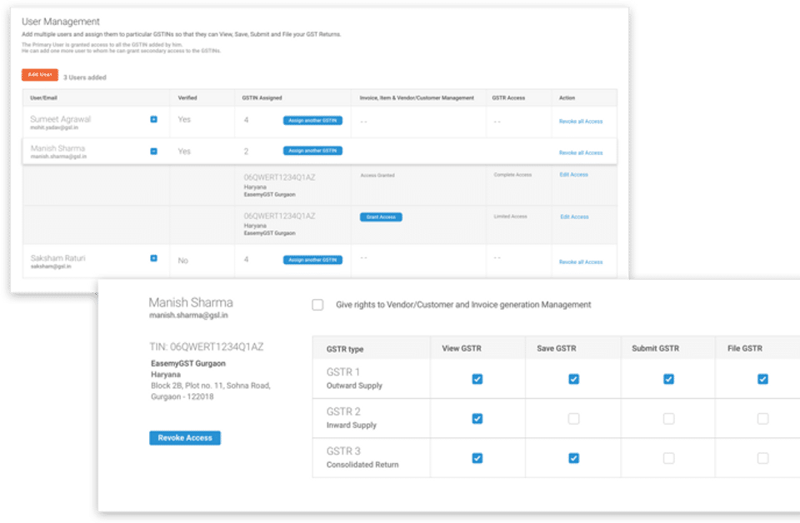Uncheck Save GSTR for GSTR 3
This screenshot has width=800, height=523.
pos(573,458)
